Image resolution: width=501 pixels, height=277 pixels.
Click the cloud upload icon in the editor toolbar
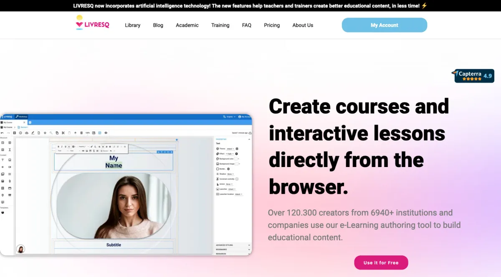pyautogui.click(x=27, y=133)
